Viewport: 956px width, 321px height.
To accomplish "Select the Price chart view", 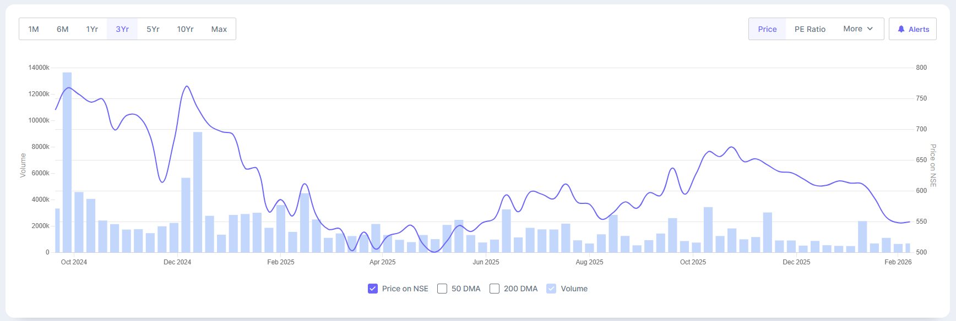I will (767, 29).
